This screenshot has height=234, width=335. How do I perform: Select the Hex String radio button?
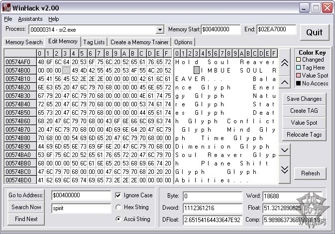click(x=118, y=207)
